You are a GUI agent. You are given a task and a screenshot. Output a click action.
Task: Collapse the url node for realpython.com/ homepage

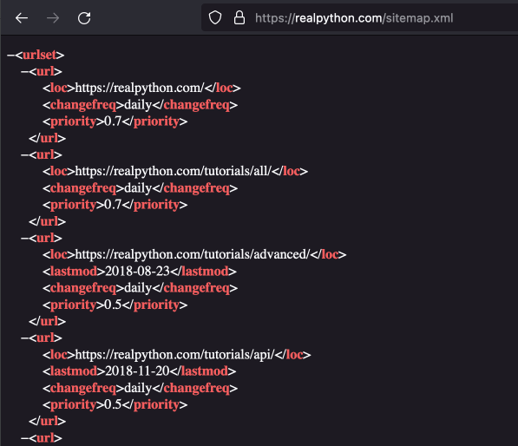(24, 72)
